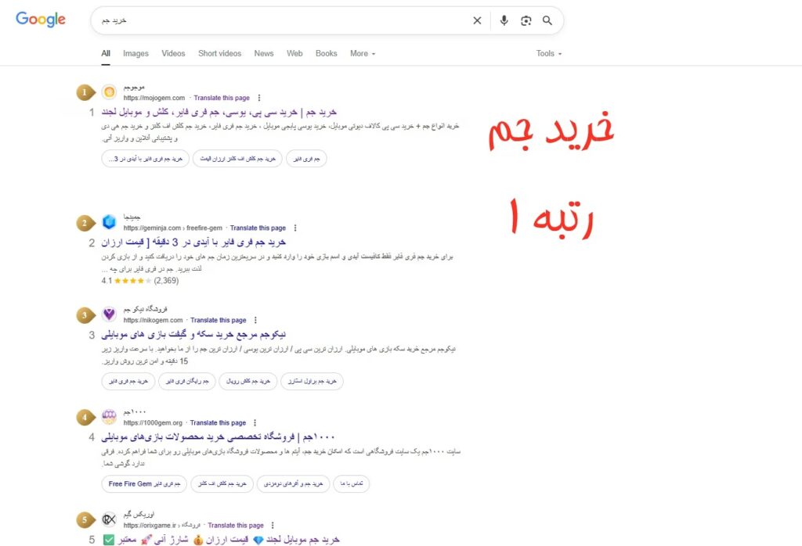This screenshot has width=802, height=546.
Task: Click Translate this page for mojogem.com
Action: tap(222, 98)
